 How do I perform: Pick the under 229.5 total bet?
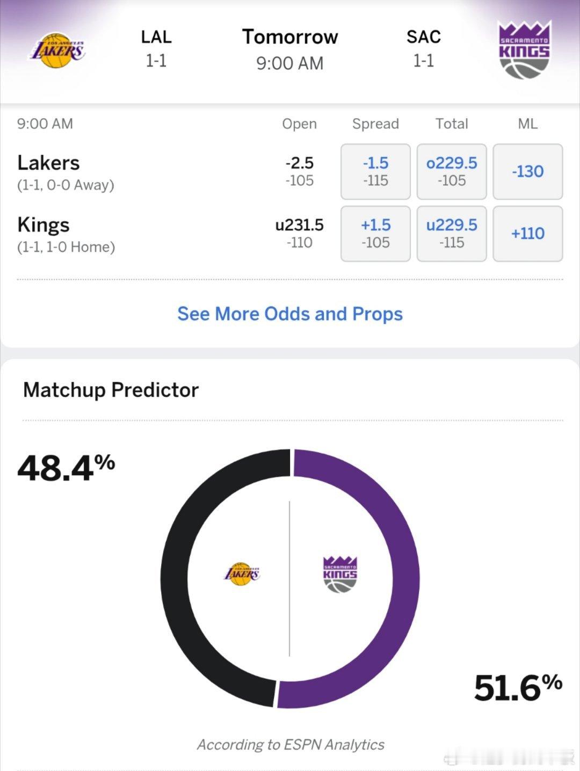click(x=452, y=234)
